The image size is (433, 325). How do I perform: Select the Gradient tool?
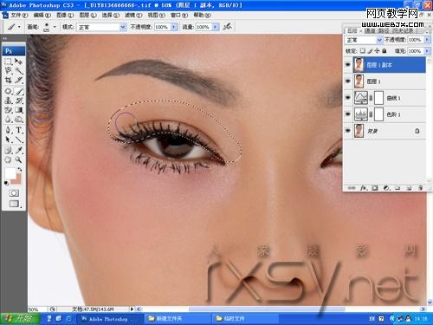point(18,110)
